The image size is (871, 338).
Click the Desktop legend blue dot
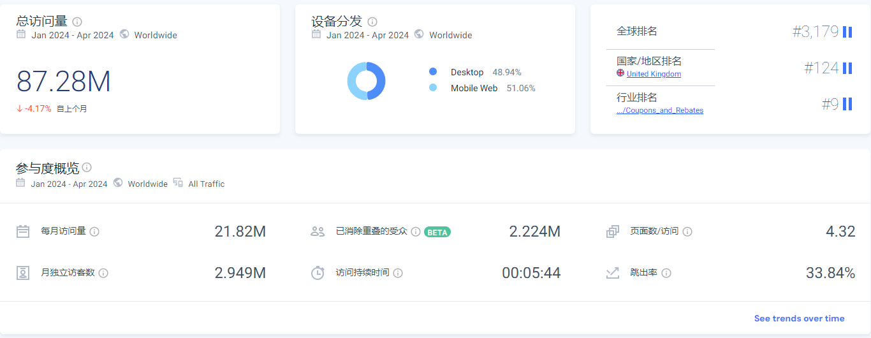tap(433, 72)
